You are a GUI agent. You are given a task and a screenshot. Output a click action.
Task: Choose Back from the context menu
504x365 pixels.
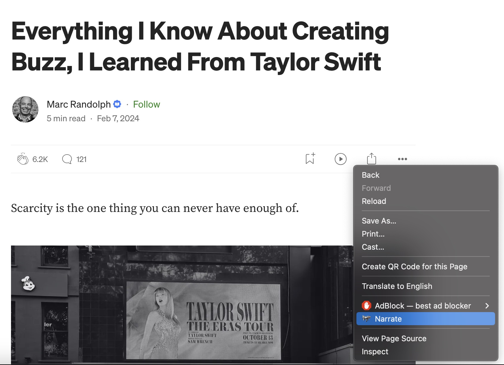[x=425, y=175]
